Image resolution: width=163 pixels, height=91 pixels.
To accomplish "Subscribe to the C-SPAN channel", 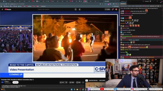I will click(16, 82).
